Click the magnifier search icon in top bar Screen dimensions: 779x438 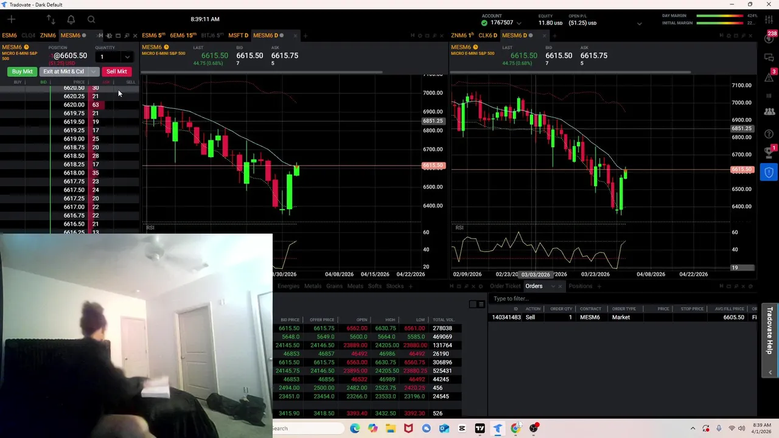coord(91,19)
